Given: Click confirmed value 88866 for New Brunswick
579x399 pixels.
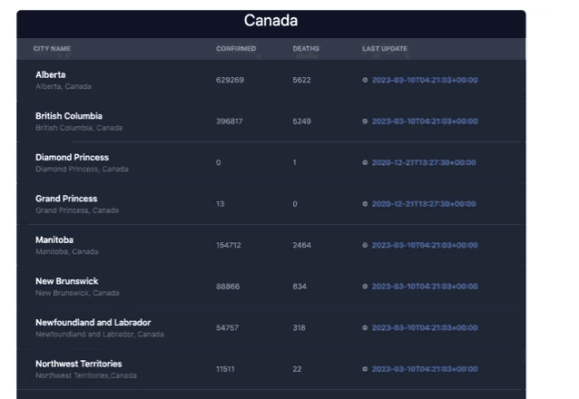Looking at the screenshot, I should [x=228, y=287].
